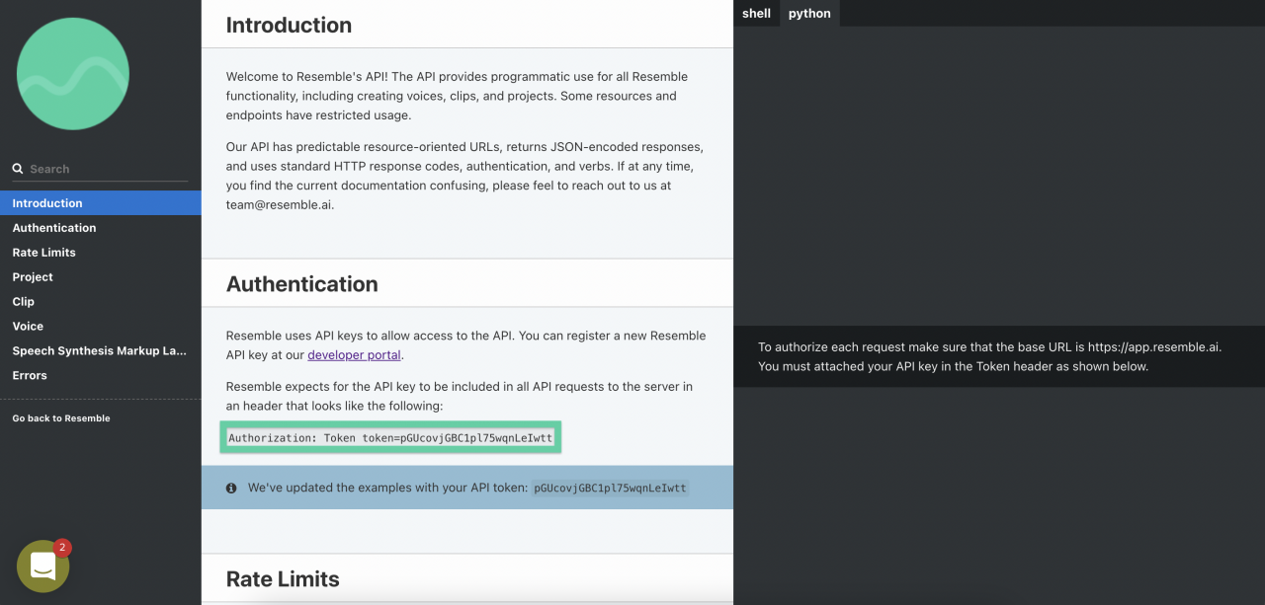Image resolution: width=1265 pixels, height=605 pixels.
Task: Switch to the shell code tab
Action: pos(756,13)
